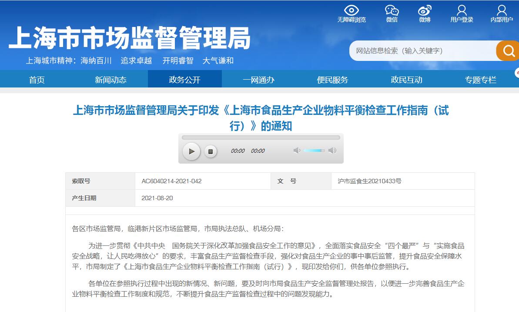Open the 专题专栏 nav item
Viewport: 519px width, 312px height.
[481, 80]
